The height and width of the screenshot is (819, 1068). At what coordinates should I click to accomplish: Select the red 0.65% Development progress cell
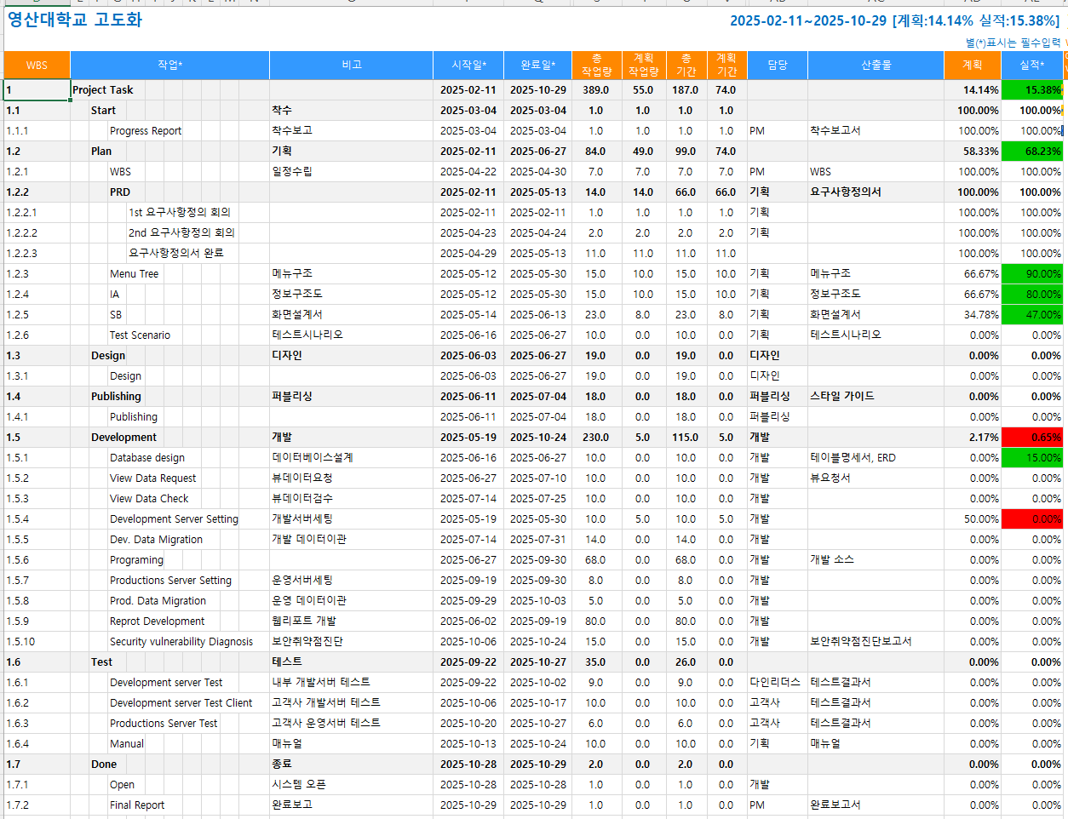(1031, 438)
